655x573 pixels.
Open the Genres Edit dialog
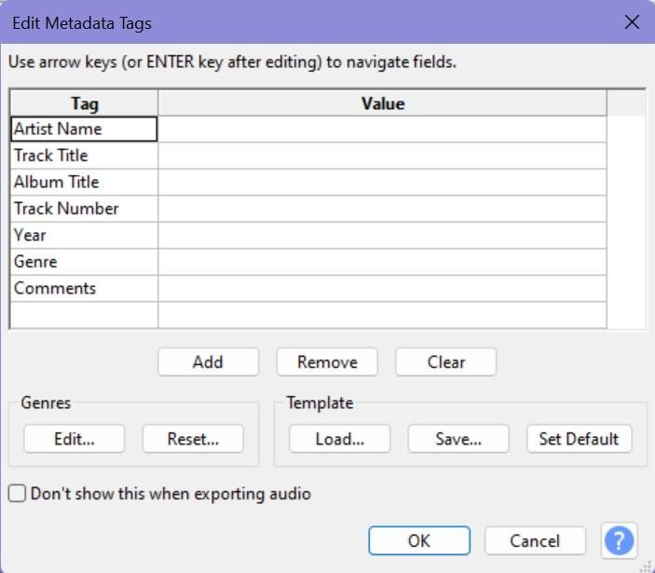point(74,439)
